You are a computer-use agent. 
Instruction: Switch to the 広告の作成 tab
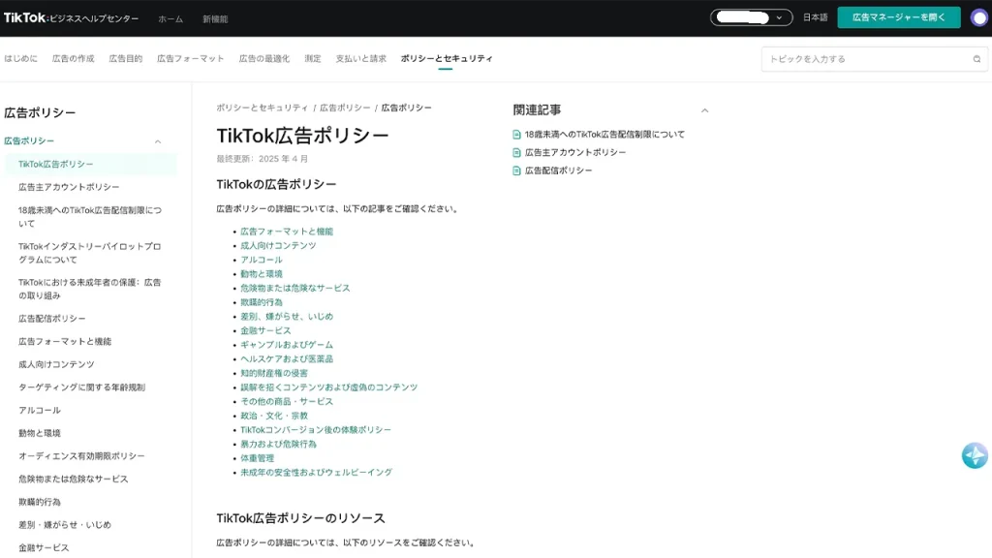(x=74, y=58)
